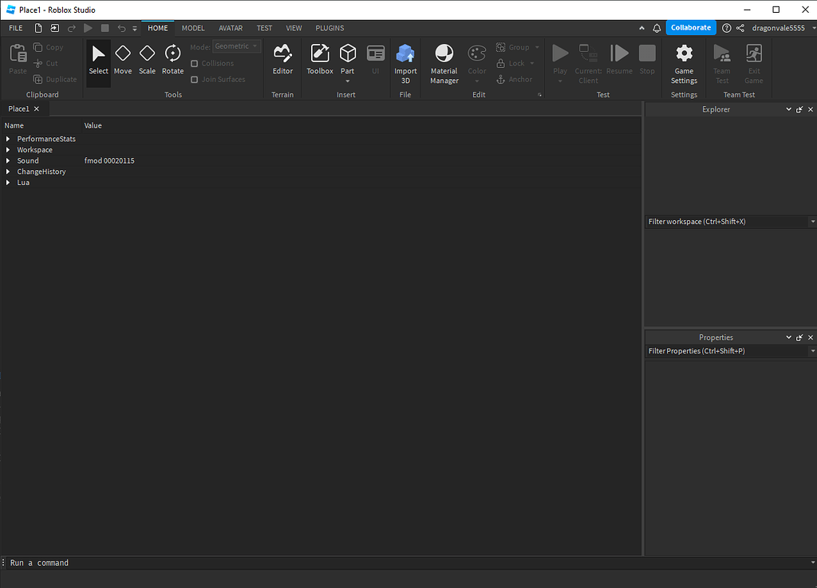Open the FILE menu

[16, 28]
